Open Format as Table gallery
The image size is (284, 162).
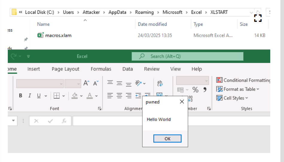pyautogui.click(x=238, y=89)
